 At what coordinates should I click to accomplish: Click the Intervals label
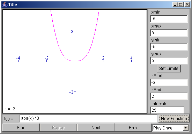click(159, 104)
